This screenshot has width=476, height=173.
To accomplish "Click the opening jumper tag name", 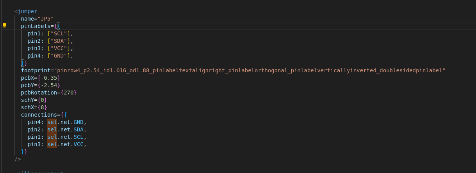I will [x=27, y=11].
